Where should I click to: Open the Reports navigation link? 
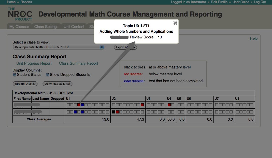click(x=26, y=2)
